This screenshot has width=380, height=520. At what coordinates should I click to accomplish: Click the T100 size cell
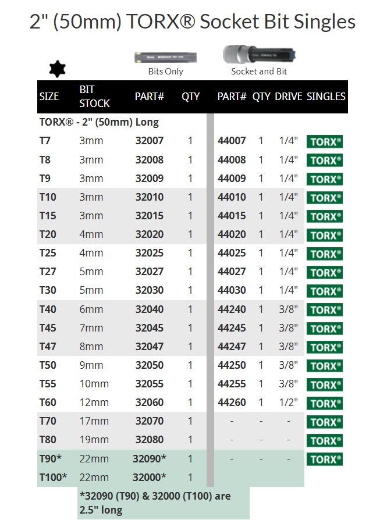53,478
